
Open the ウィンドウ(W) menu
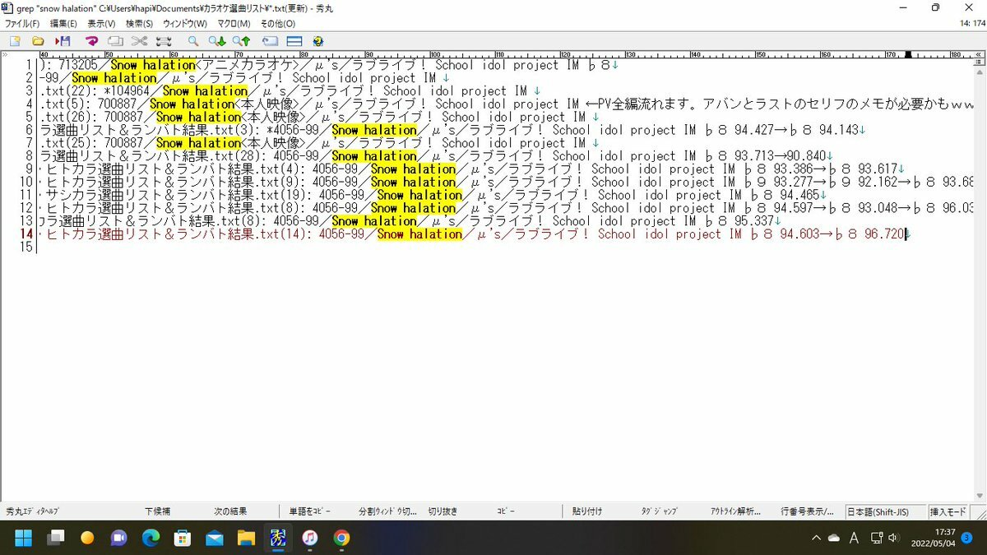[x=185, y=24]
